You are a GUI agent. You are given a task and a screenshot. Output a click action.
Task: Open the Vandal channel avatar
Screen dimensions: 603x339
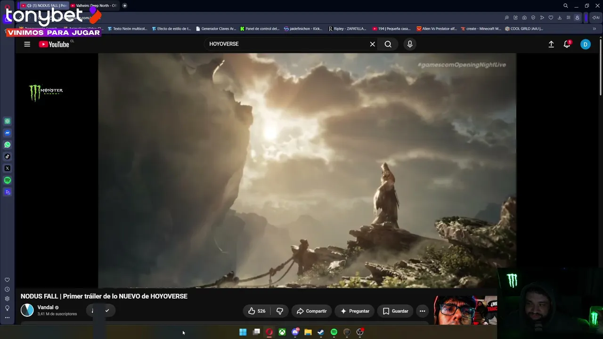(27, 310)
